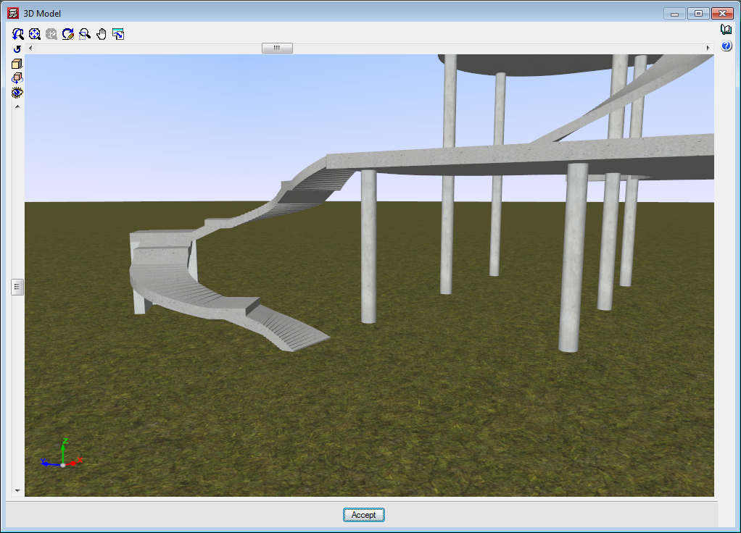Click the zoom extents icon
This screenshot has width=741, height=533.
[x=35, y=34]
